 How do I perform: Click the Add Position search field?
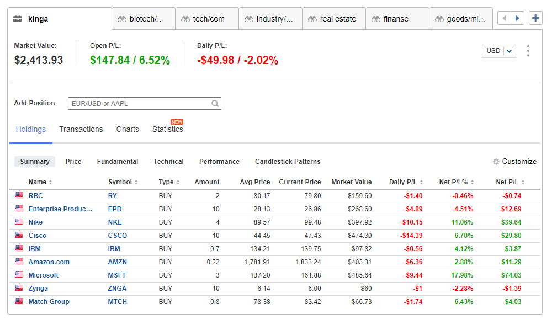[145, 103]
